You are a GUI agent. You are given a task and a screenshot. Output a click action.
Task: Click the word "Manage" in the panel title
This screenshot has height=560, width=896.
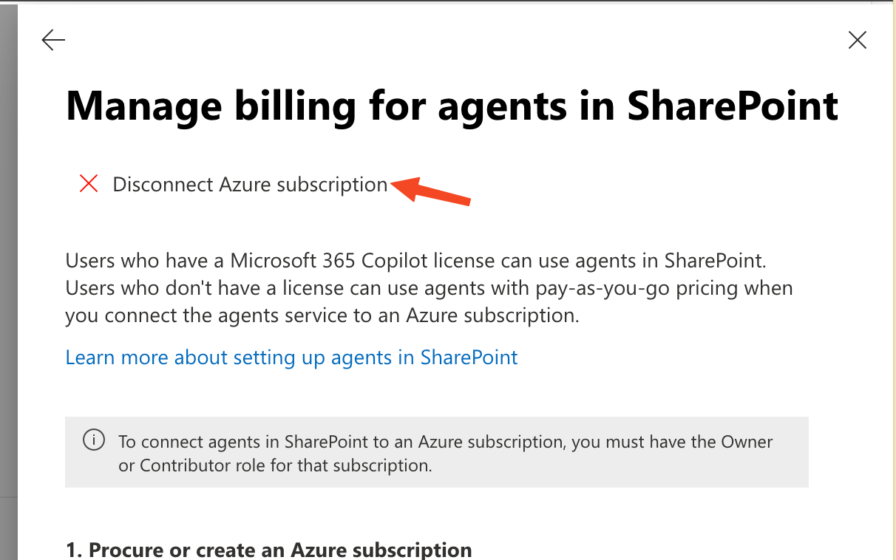[143, 106]
